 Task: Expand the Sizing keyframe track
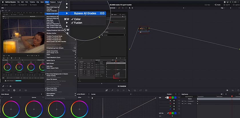(187, 104)
